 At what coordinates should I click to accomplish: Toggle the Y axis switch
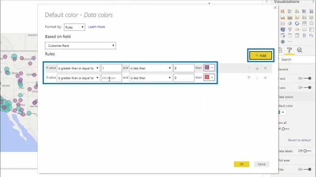pyautogui.click(x=308, y=78)
